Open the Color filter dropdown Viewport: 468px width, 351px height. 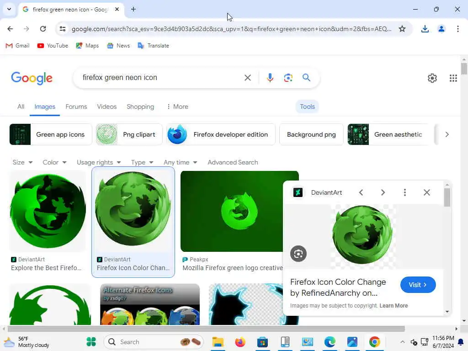tap(55, 162)
